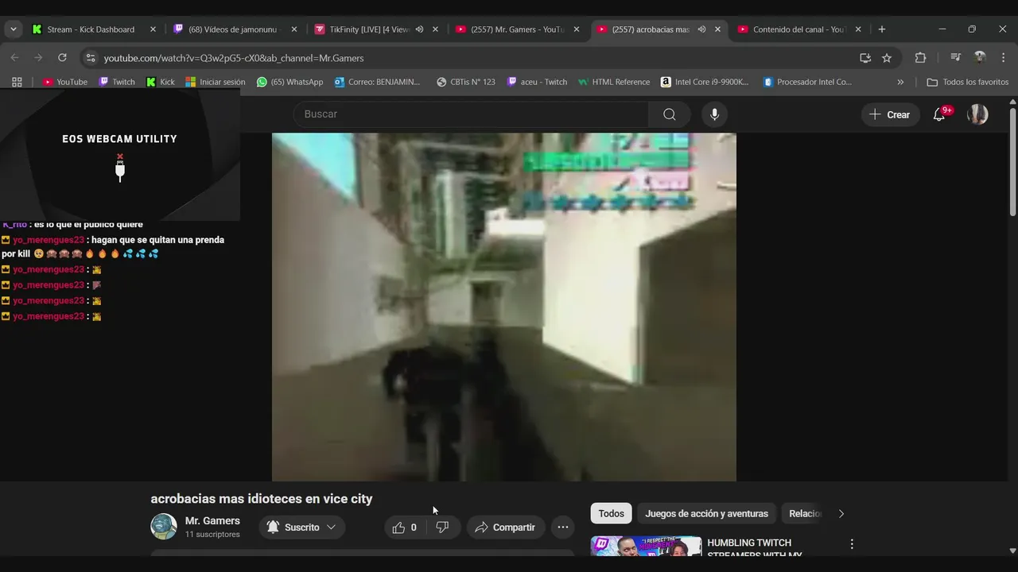Expand the hidden bookmarks chevron
The width and height of the screenshot is (1018, 572).
900,82
